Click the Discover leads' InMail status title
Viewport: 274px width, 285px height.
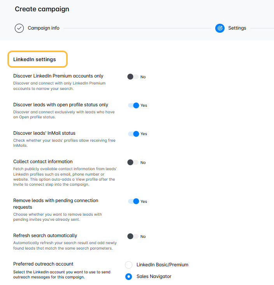(44, 133)
